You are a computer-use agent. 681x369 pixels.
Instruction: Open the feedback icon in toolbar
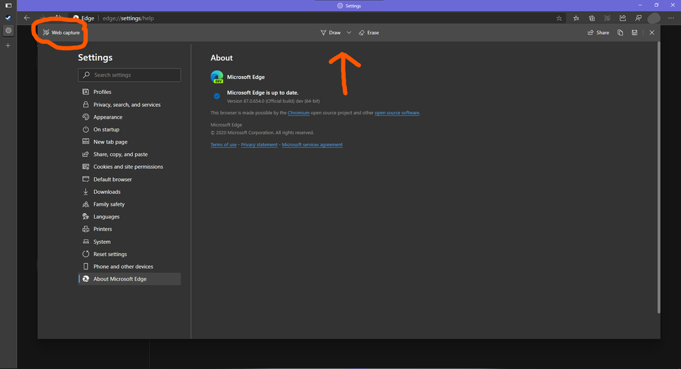coord(639,18)
